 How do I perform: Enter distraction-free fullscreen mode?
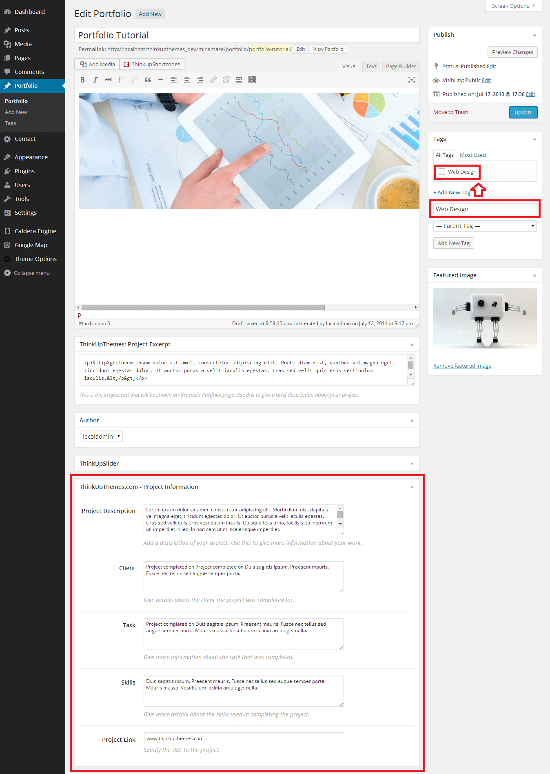[412, 80]
